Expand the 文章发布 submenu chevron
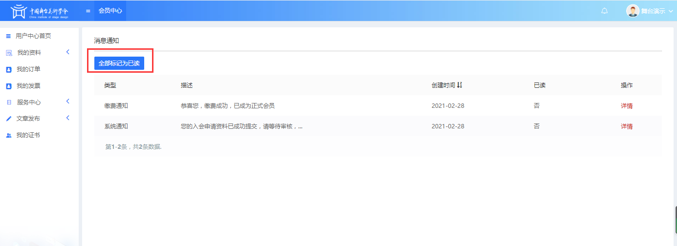Screen dimensions: 677x246 click(68, 118)
